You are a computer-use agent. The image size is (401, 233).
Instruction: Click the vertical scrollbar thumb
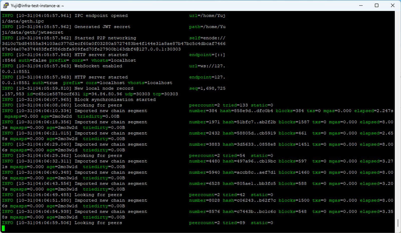pos(398,223)
